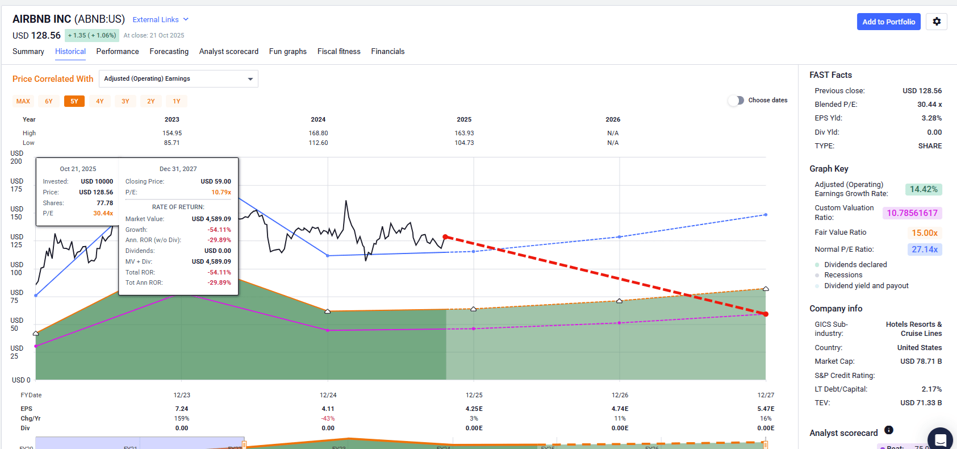Open the settings gear menu
The image size is (957, 449).
(x=937, y=22)
